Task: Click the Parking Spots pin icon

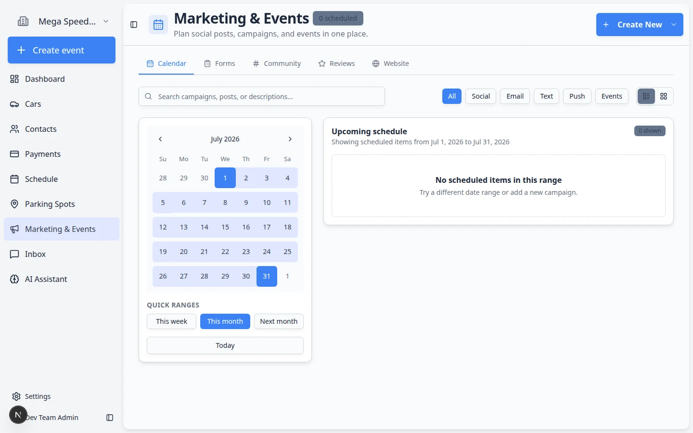Action: (14, 204)
